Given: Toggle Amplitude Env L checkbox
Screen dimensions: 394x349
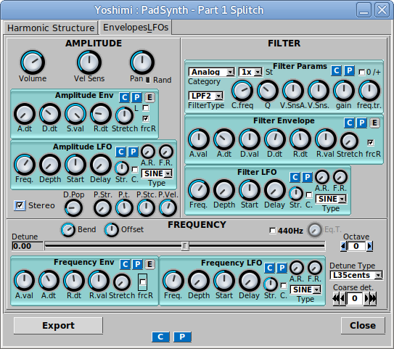Looking at the screenshot, I should click(x=146, y=108).
